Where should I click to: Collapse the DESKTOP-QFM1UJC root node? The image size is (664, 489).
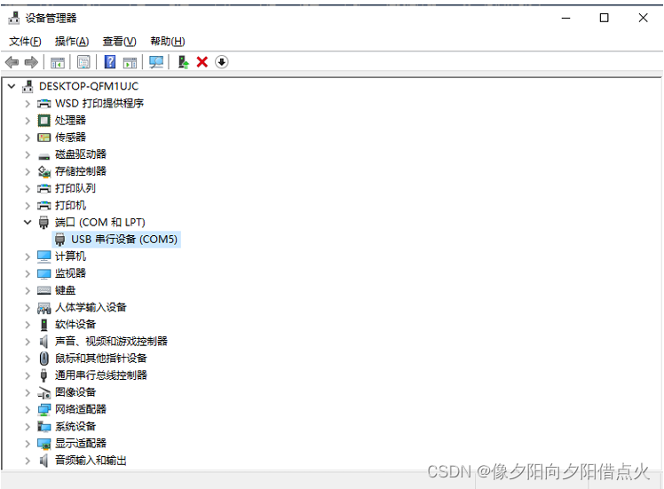pos(12,86)
